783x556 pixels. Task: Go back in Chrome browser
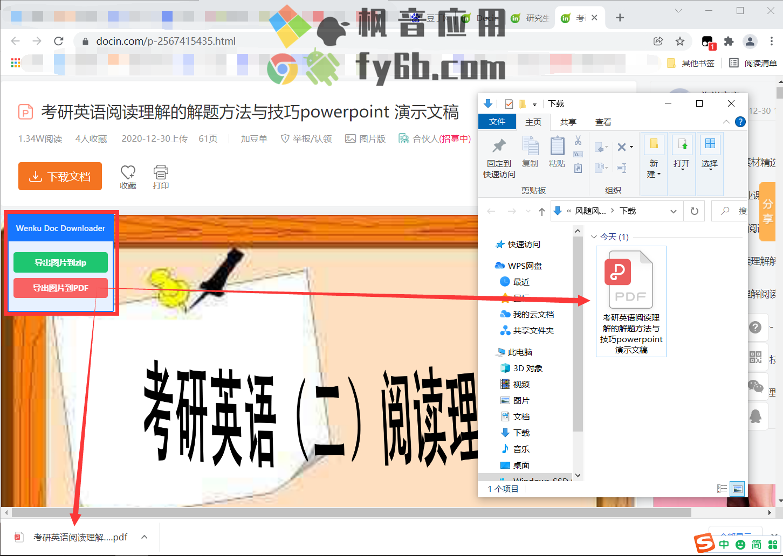tap(16, 41)
